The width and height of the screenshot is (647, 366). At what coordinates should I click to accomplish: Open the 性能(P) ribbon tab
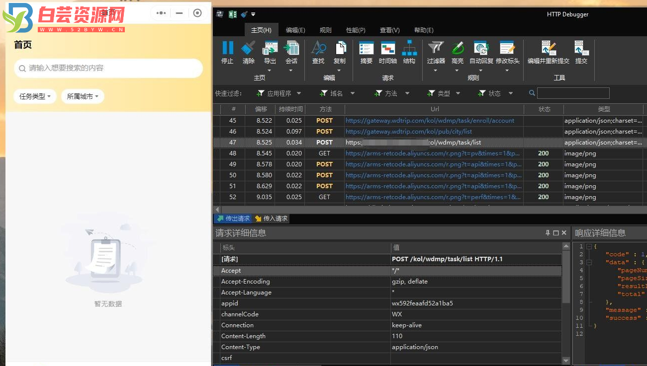(x=356, y=30)
